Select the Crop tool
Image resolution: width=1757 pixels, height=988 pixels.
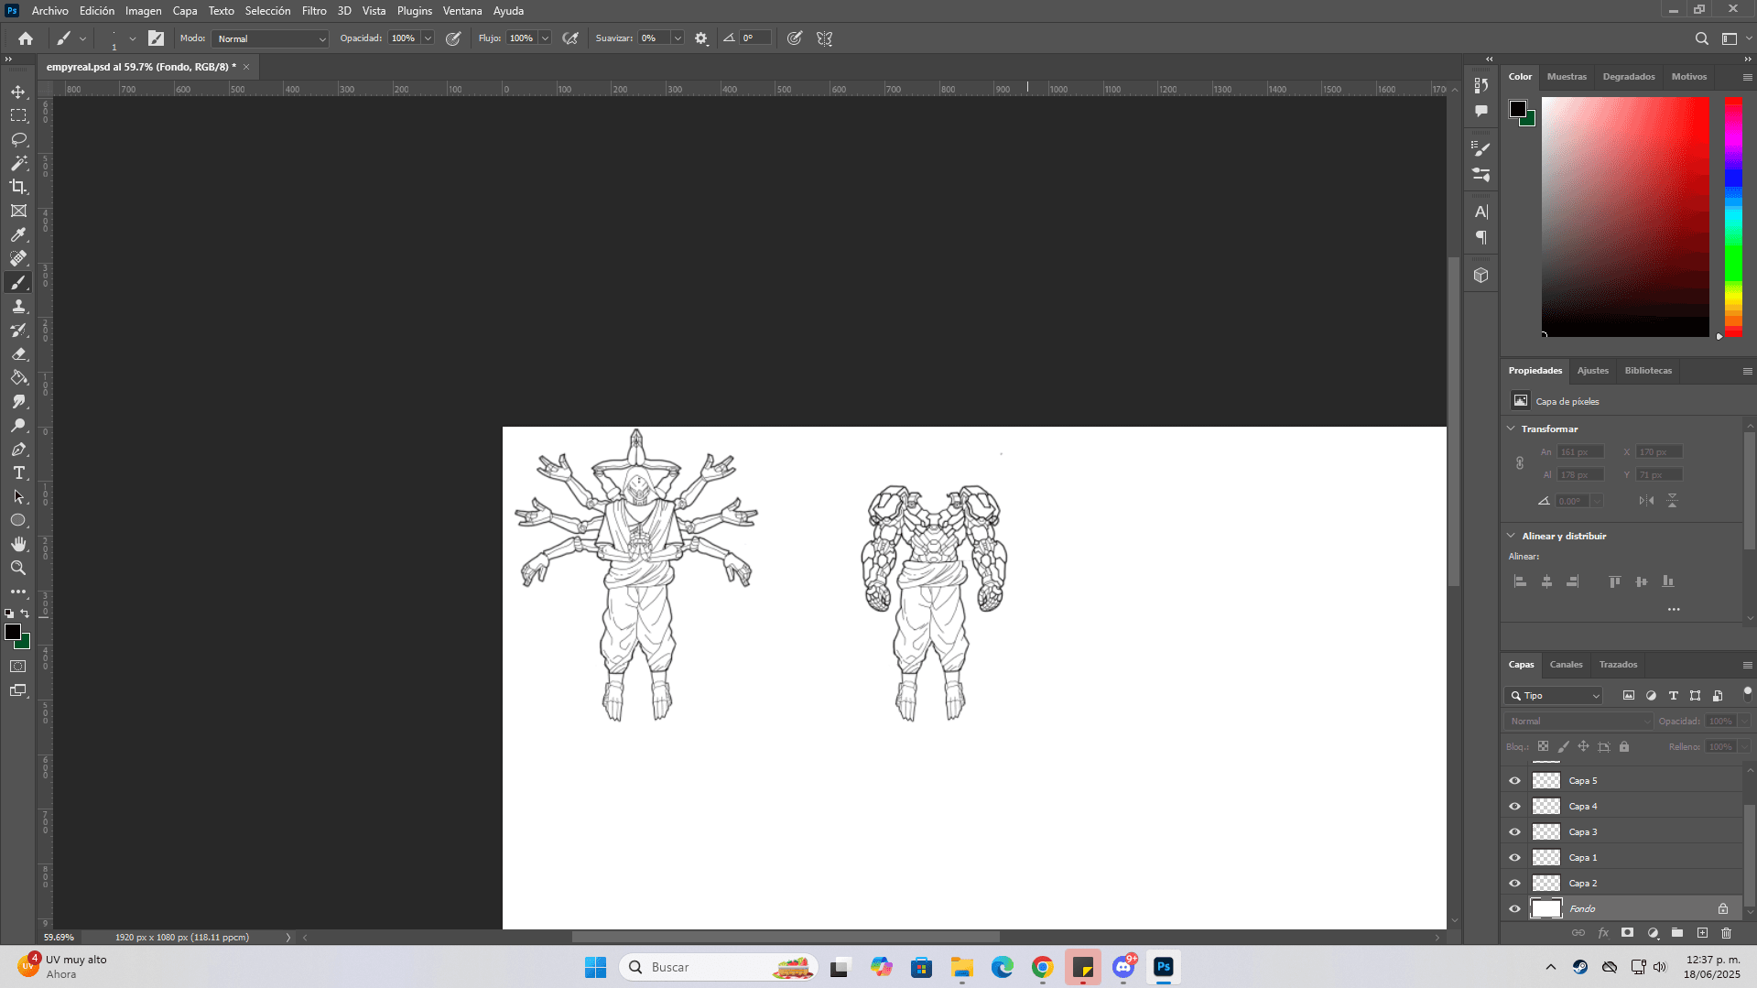[x=18, y=187]
